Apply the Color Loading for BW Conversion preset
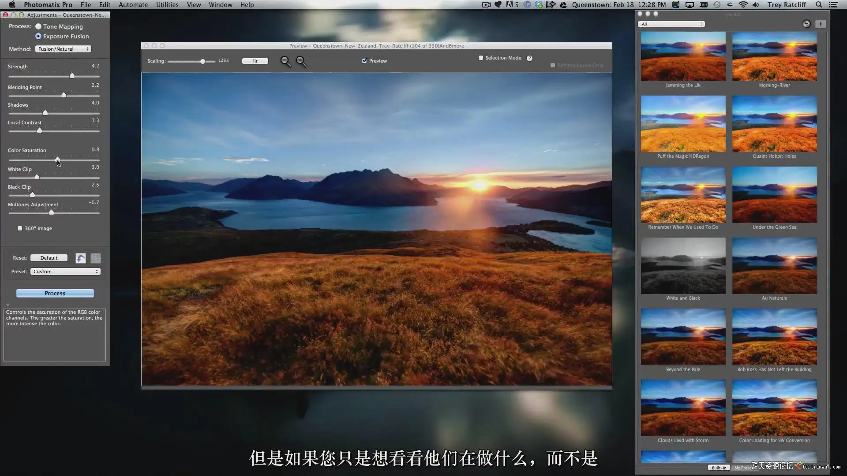847x476 pixels. pyautogui.click(x=774, y=408)
